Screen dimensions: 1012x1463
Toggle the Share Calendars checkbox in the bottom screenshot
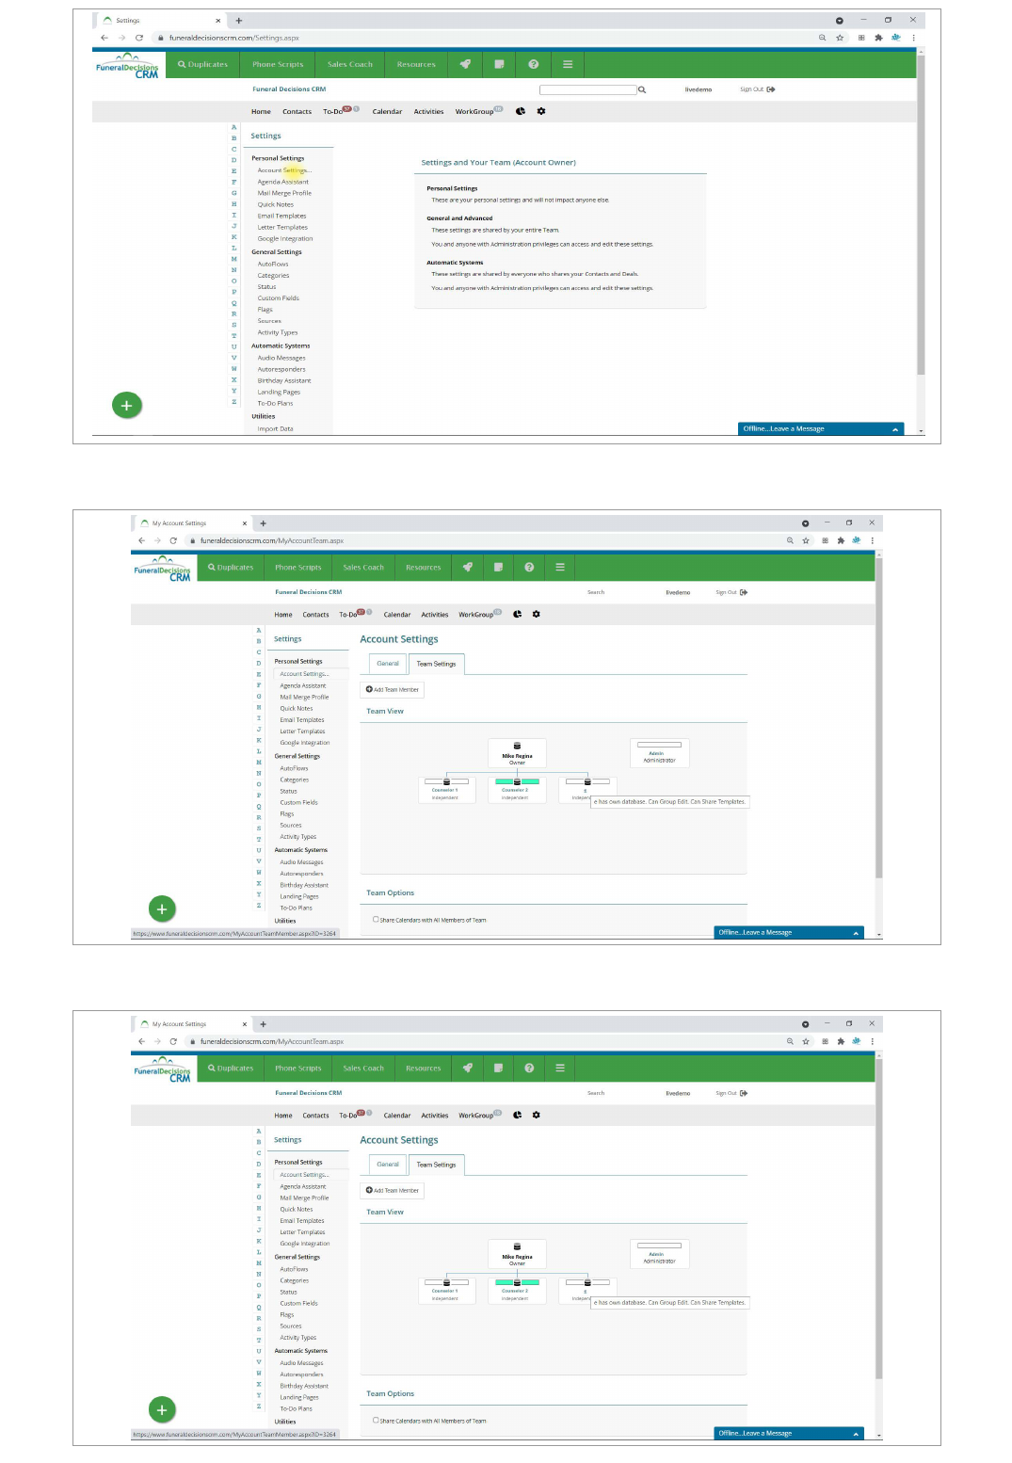tap(376, 1421)
